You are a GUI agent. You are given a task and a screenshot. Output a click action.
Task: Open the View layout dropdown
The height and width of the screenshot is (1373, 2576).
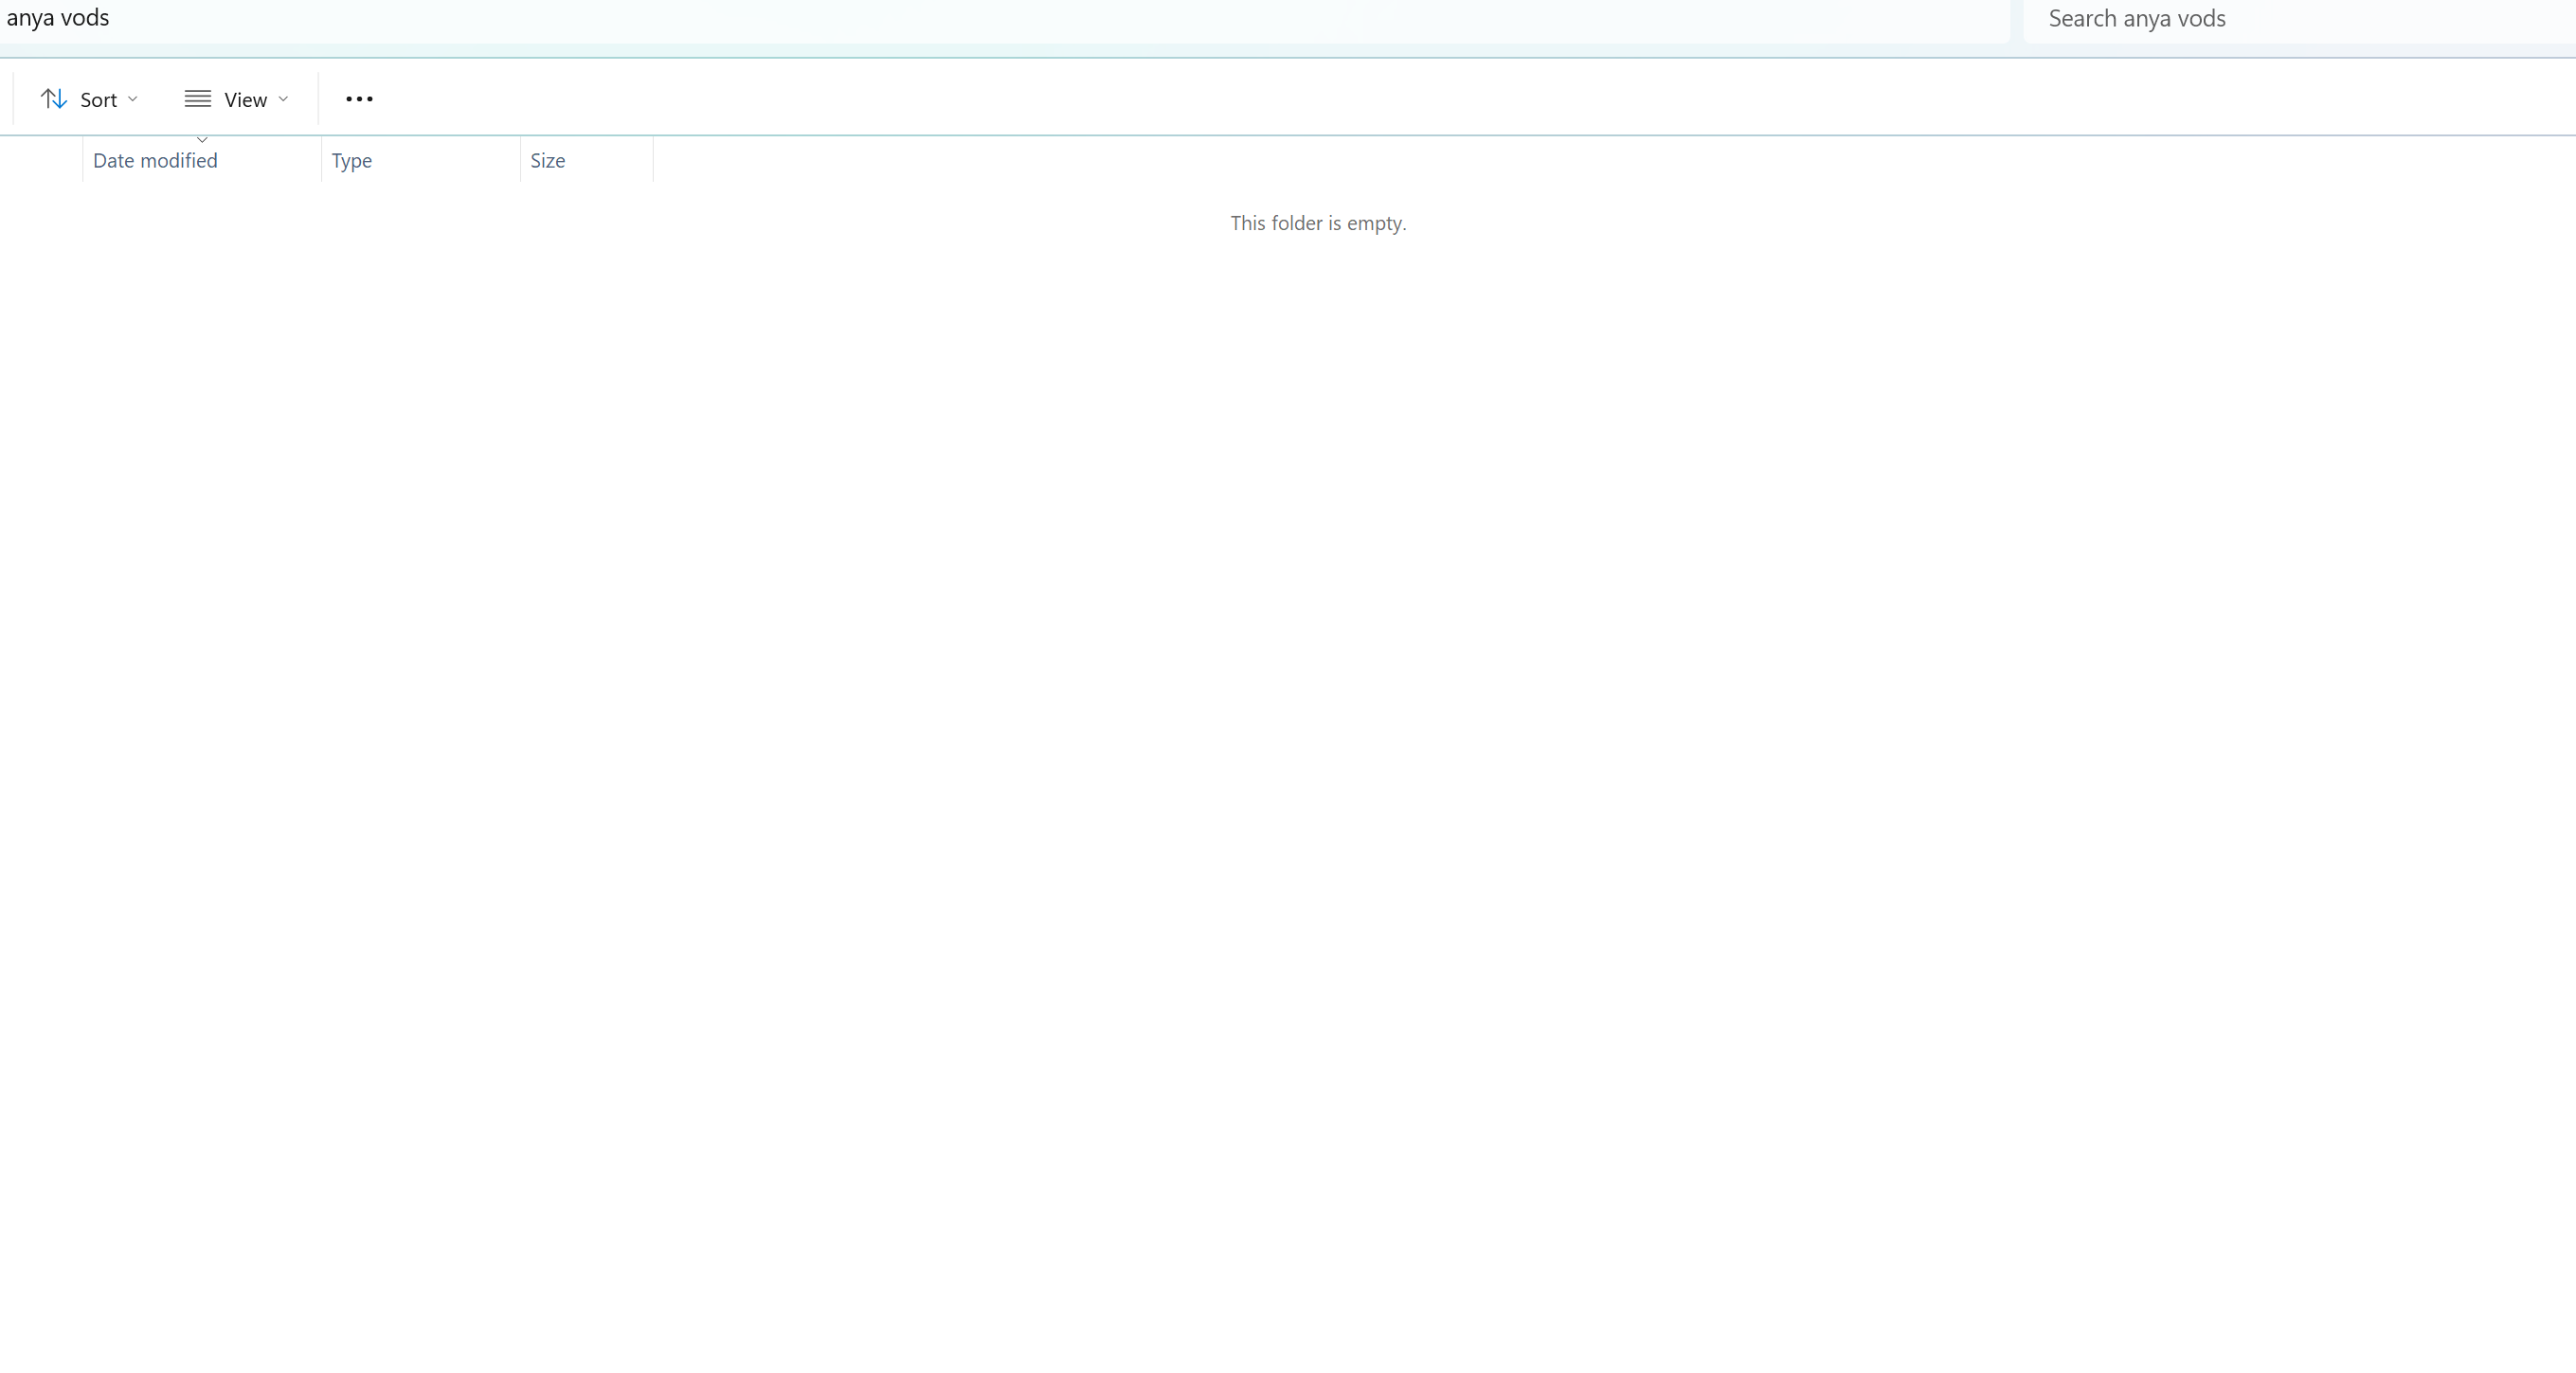click(x=237, y=98)
